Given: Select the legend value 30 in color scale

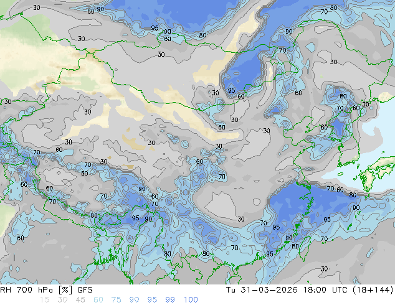Looking at the screenshot, I should point(62,300).
